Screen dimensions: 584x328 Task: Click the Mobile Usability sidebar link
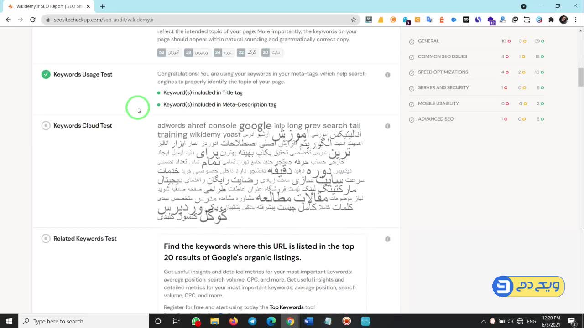tap(438, 103)
